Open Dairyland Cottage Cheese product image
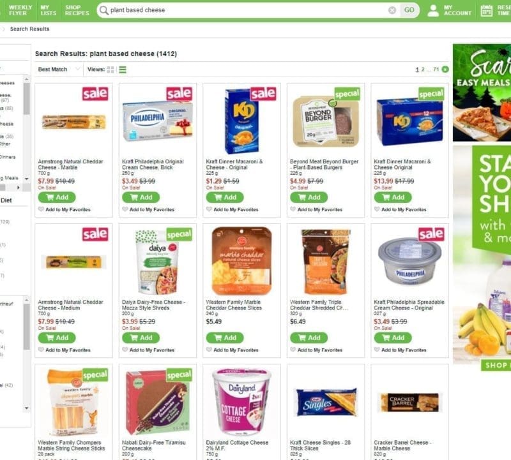The height and width of the screenshot is (460, 511). click(241, 402)
